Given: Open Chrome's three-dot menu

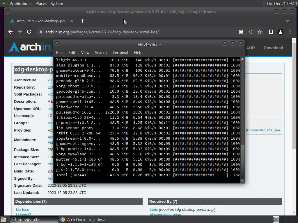Looking at the screenshot, I should point(290,32).
